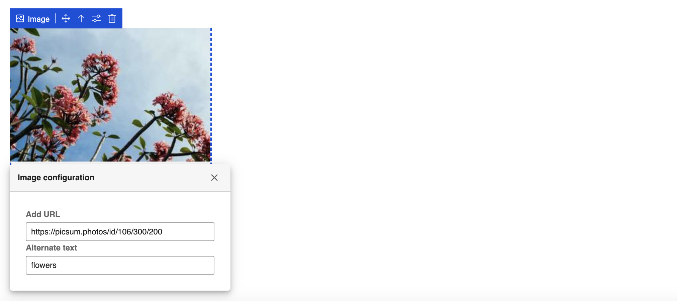677x301 pixels.
Task: Click the "Image" label in the blue toolbar
Action: click(38, 19)
